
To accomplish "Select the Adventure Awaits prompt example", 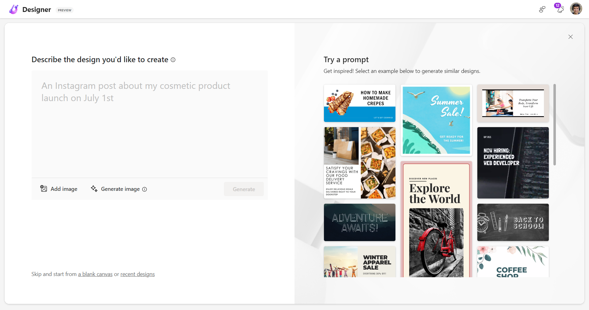I will pyautogui.click(x=359, y=222).
